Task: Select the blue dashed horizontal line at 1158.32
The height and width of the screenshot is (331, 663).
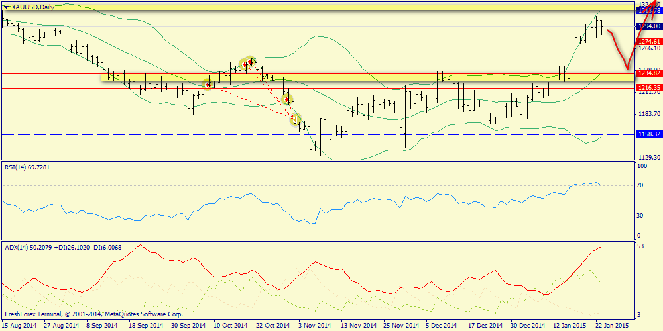Action: click(317, 134)
